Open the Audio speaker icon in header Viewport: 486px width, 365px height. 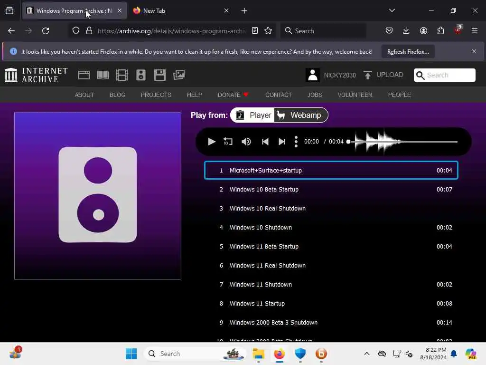[140, 75]
